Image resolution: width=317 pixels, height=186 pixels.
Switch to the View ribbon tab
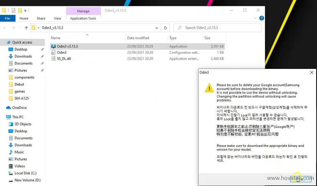[x=57, y=18]
